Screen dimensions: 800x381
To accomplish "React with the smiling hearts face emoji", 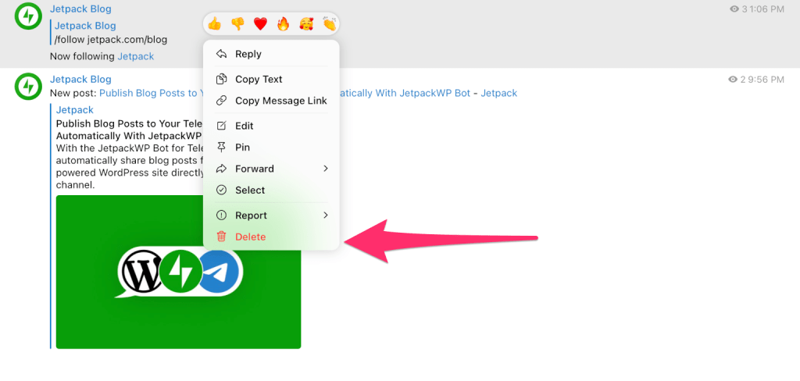I will [x=306, y=24].
